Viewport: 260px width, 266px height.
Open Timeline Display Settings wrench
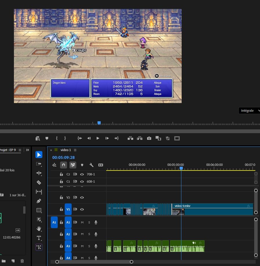91,165
